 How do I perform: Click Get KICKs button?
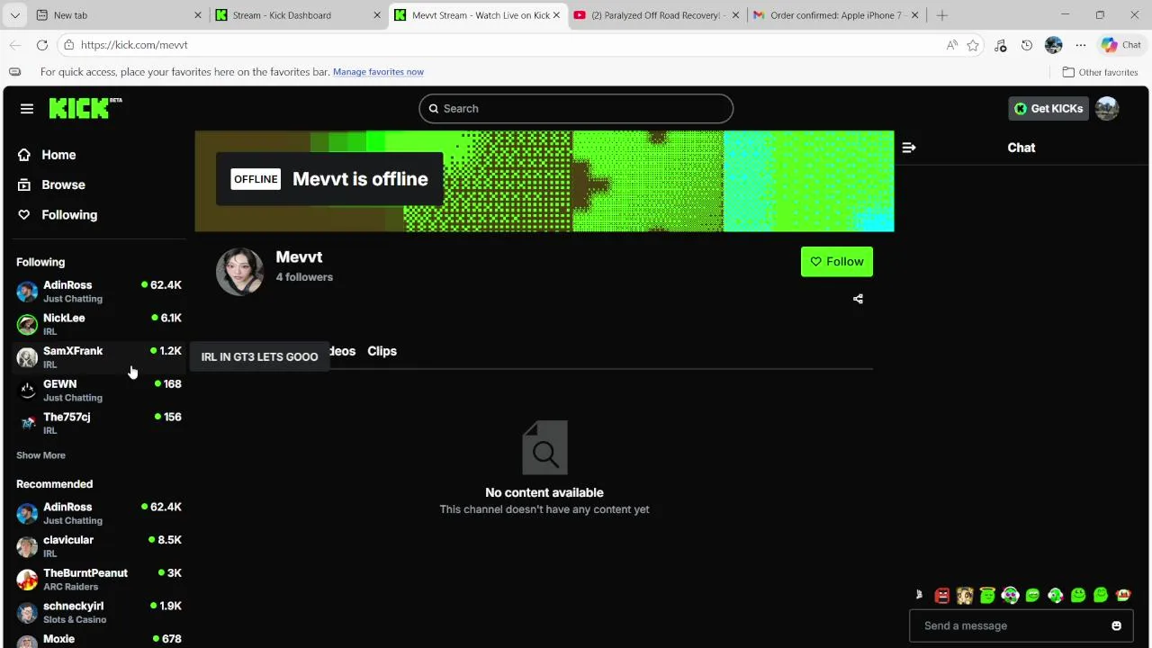(1048, 108)
